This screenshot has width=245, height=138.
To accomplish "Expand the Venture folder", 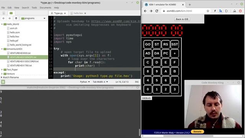I will [x=2, y=74].
